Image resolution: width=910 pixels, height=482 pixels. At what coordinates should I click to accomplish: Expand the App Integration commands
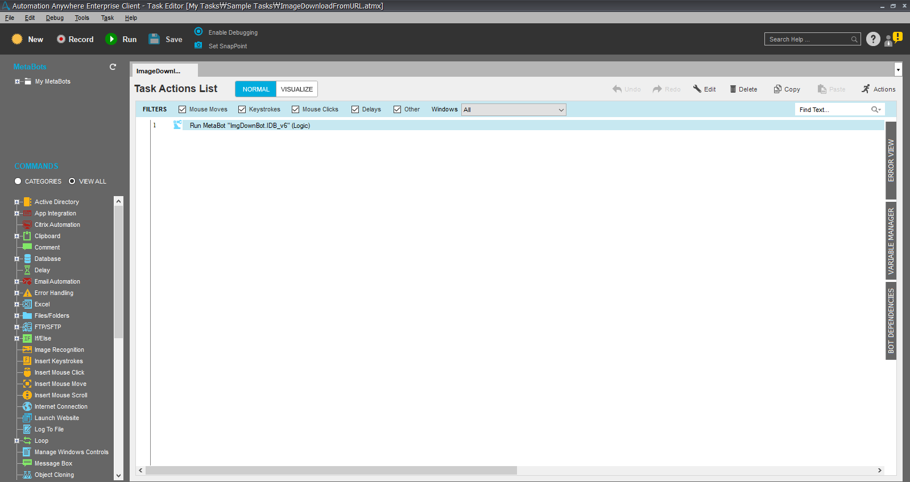click(17, 213)
